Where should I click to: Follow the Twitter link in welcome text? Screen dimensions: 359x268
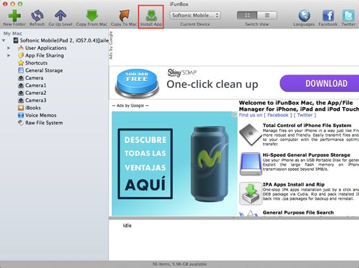(305, 115)
